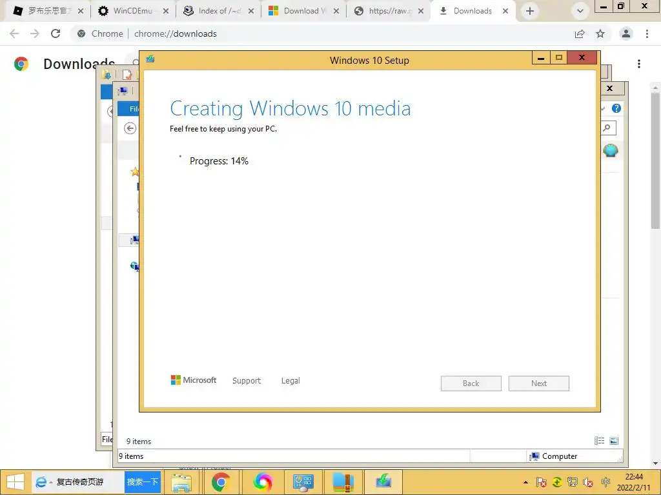Click the Computer status bar entry

pos(553,456)
